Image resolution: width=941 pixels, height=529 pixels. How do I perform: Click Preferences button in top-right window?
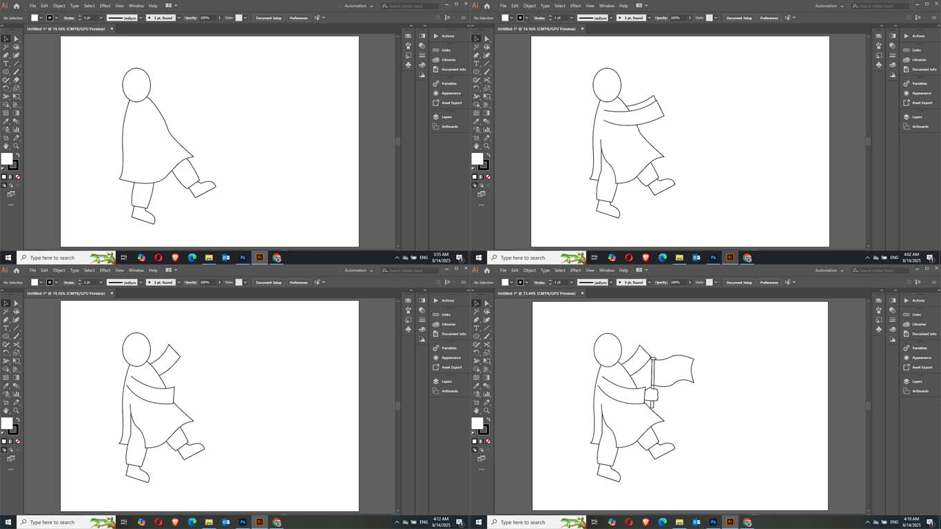click(x=769, y=17)
